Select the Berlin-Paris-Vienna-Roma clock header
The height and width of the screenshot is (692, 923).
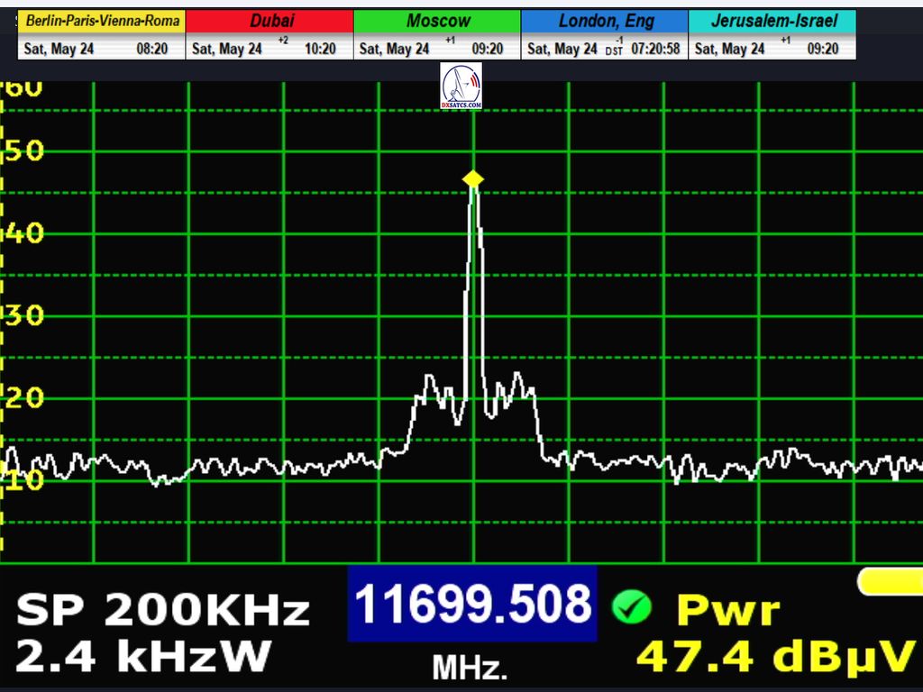pos(102,21)
